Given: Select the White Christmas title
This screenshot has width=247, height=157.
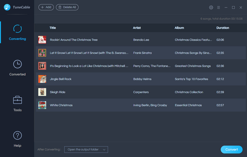Looking at the screenshot, I should (x=61, y=105).
